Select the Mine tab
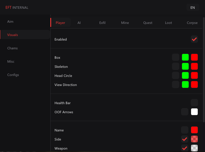Image resolution: width=205 pixels, height=152 pixels. pyautogui.click(x=125, y=23)
